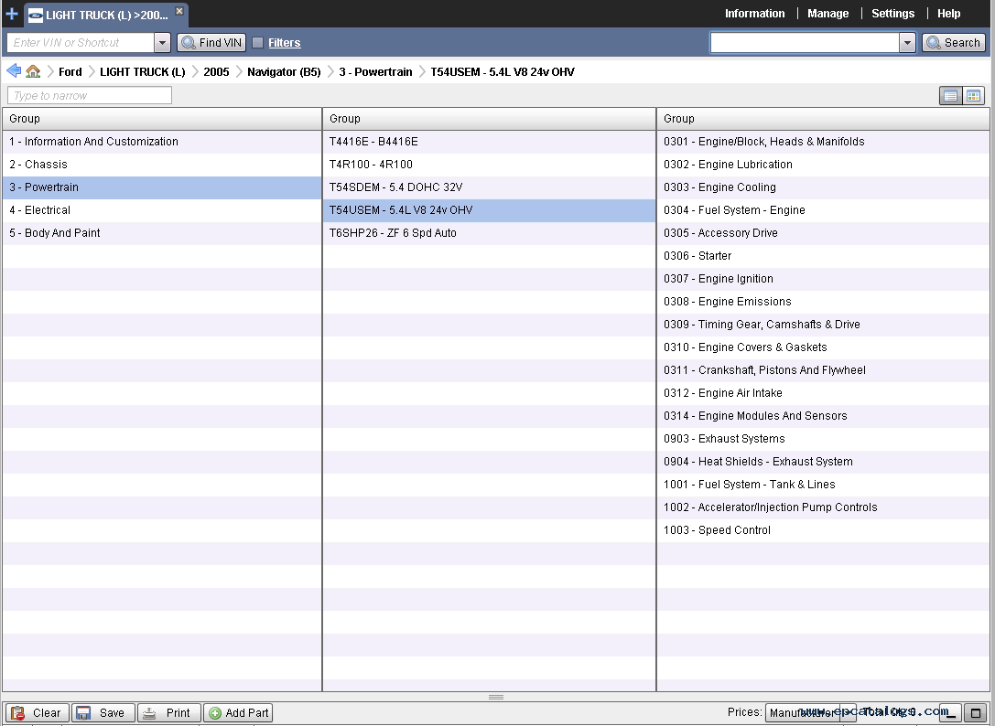Screen dimensions: 995x726
Task: Click the blue back arrow icon
Action: (x=14, y=71)
